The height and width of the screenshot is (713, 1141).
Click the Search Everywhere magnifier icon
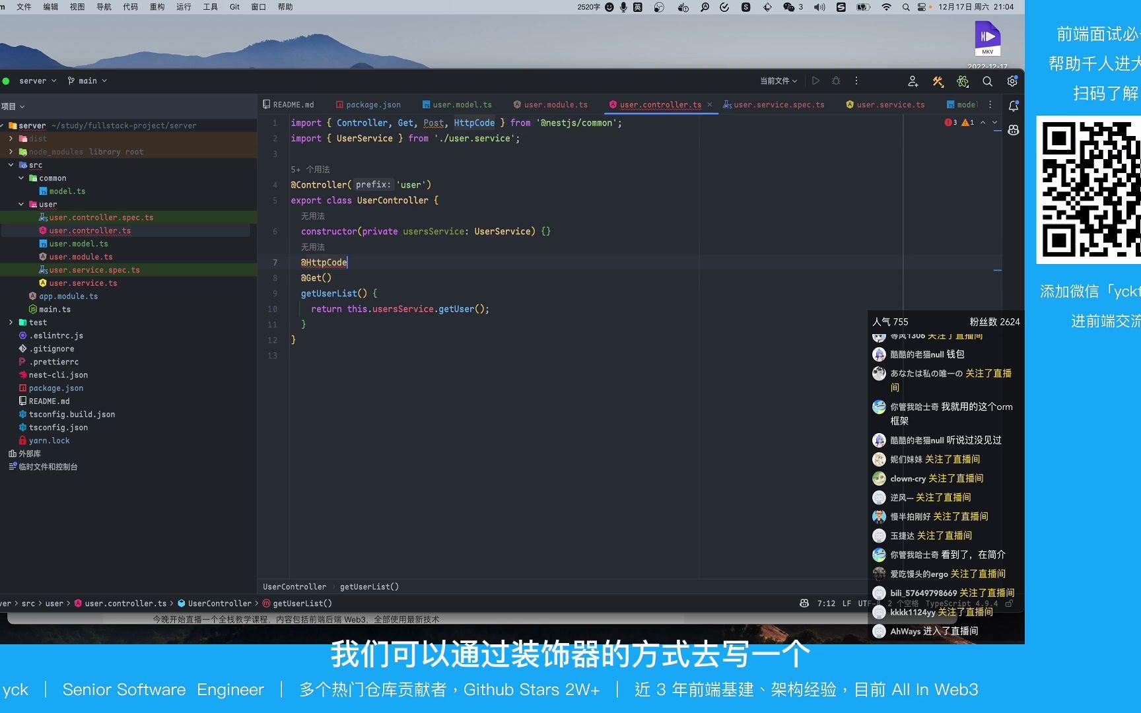point(987,81)
